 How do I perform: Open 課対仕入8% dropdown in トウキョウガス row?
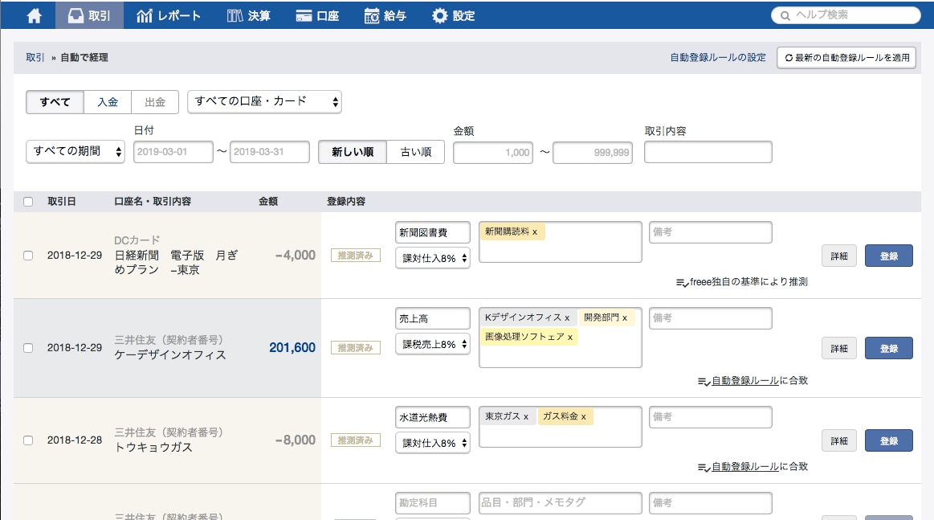pos(432,443)
